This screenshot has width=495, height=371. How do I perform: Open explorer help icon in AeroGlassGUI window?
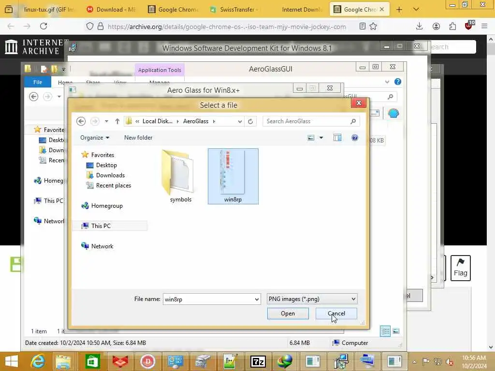point(398,82)
